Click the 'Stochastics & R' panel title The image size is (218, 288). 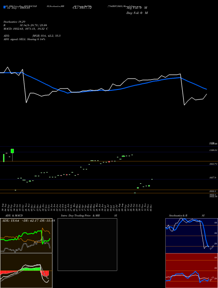click(178, 216)
